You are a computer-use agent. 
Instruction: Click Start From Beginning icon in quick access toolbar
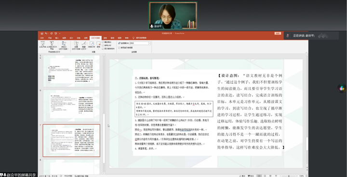coord(55,34)
